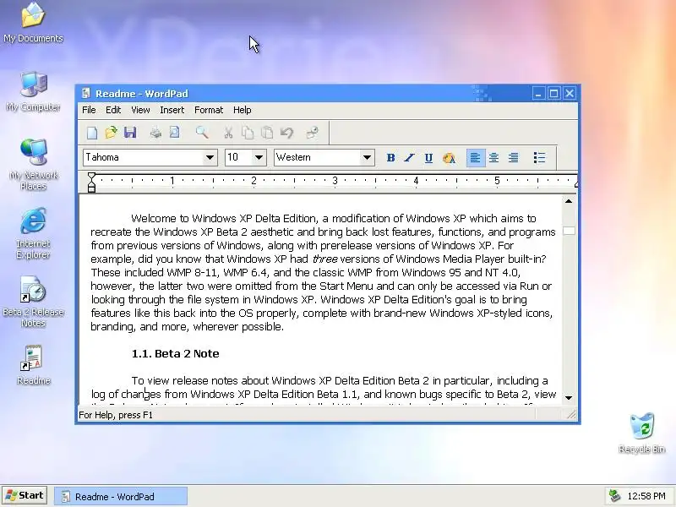676x507 pixels.
Task: Click the Print toolbar icon
Action: 155,133
